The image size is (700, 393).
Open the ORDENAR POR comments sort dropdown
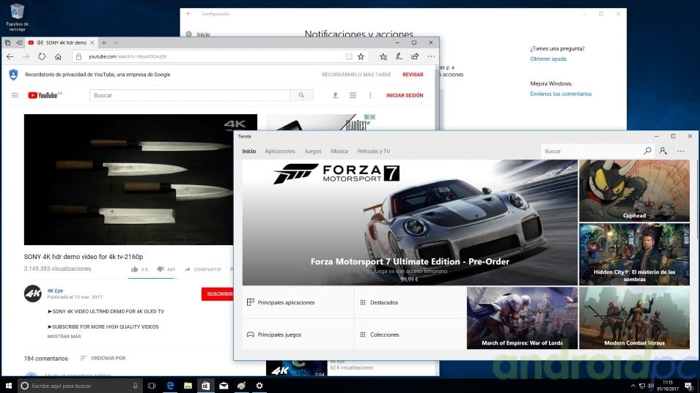click(x=103, y=358)
